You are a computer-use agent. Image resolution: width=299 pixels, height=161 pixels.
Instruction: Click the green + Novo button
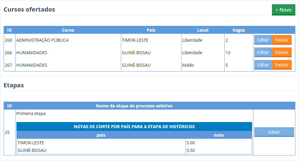tap(283, 10)
